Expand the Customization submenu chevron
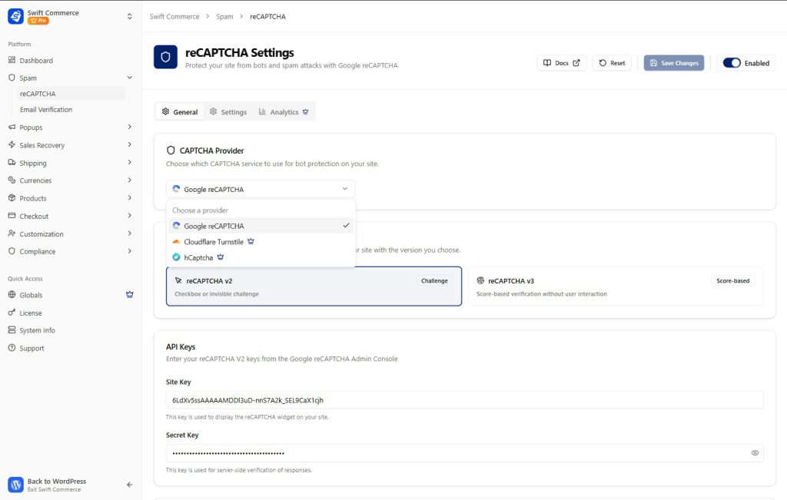 pyautogui.click(x=129, y=233)
